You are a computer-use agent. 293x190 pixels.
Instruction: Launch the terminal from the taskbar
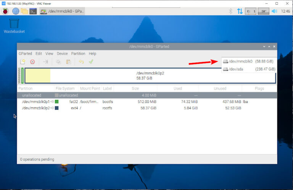point(34,11)
